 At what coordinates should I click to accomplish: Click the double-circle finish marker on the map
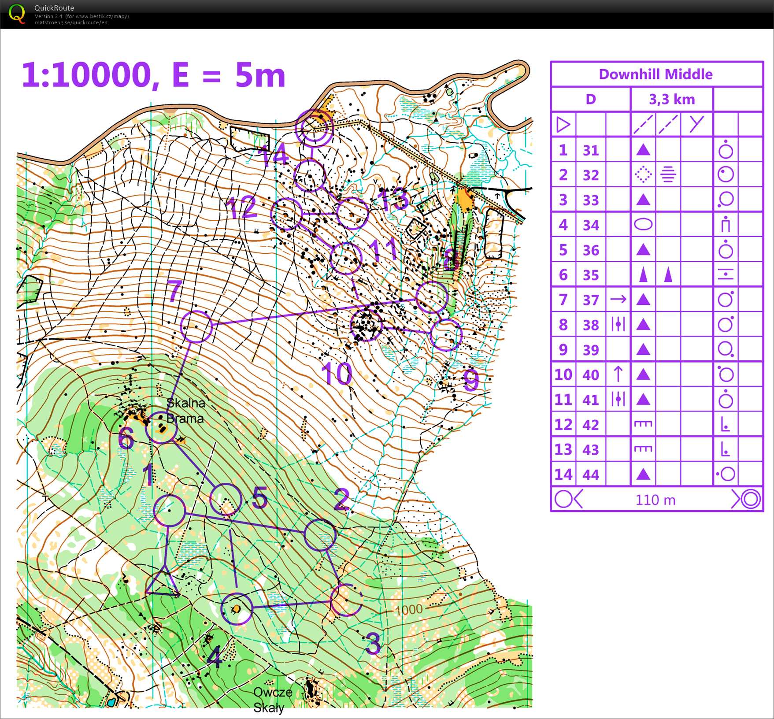click(314, 127)
